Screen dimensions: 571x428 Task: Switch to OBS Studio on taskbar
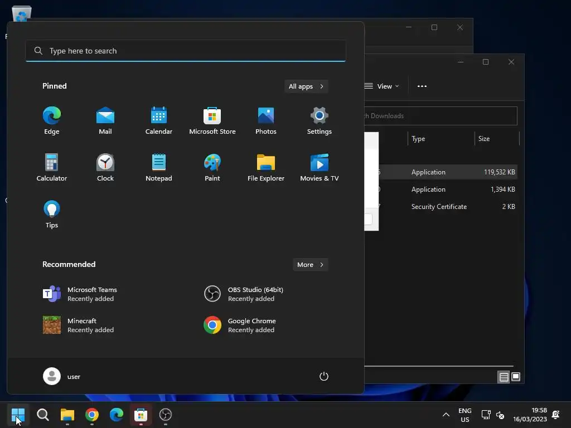pos(165,415)
